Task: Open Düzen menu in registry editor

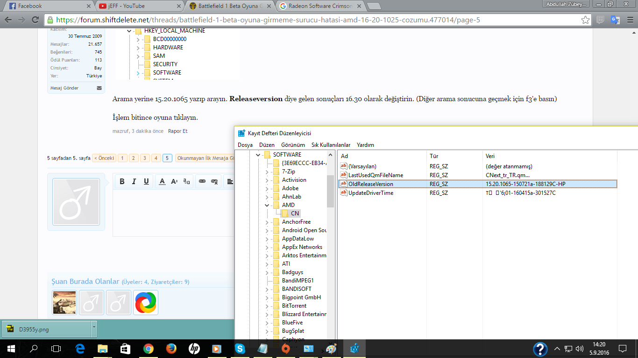Action: pos(267,145)
